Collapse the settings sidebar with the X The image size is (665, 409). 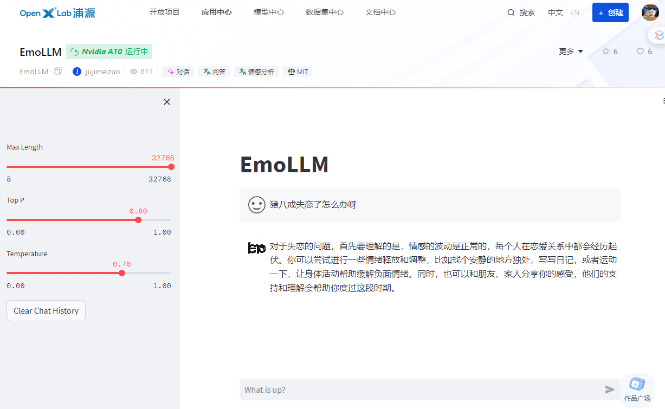pos(166,101)
